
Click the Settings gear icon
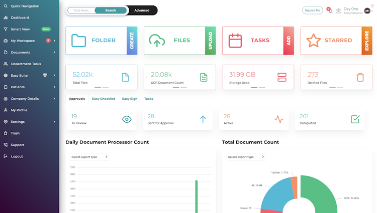pyautogui.click(x=6, y=122)
